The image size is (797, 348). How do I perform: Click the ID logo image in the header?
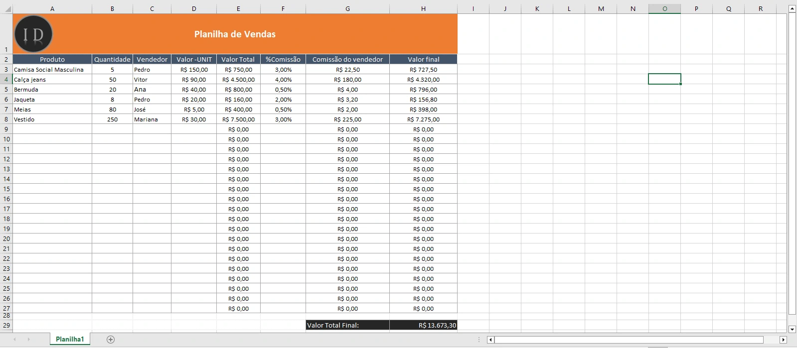[x=33, y=34]
